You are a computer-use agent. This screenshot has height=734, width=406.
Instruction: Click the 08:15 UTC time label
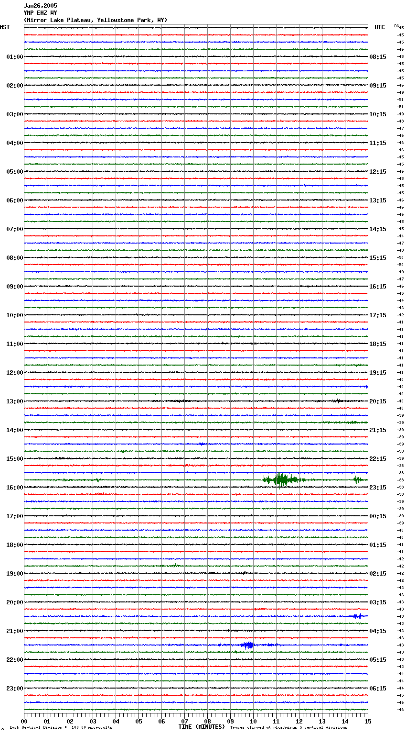click(378, 57)
